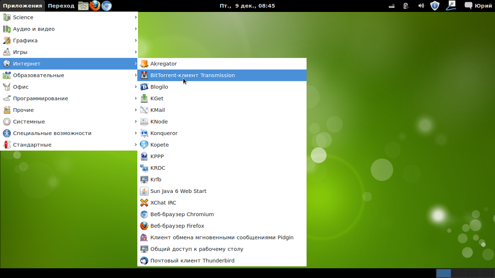Click the battery power indicator

coord(406,6)
